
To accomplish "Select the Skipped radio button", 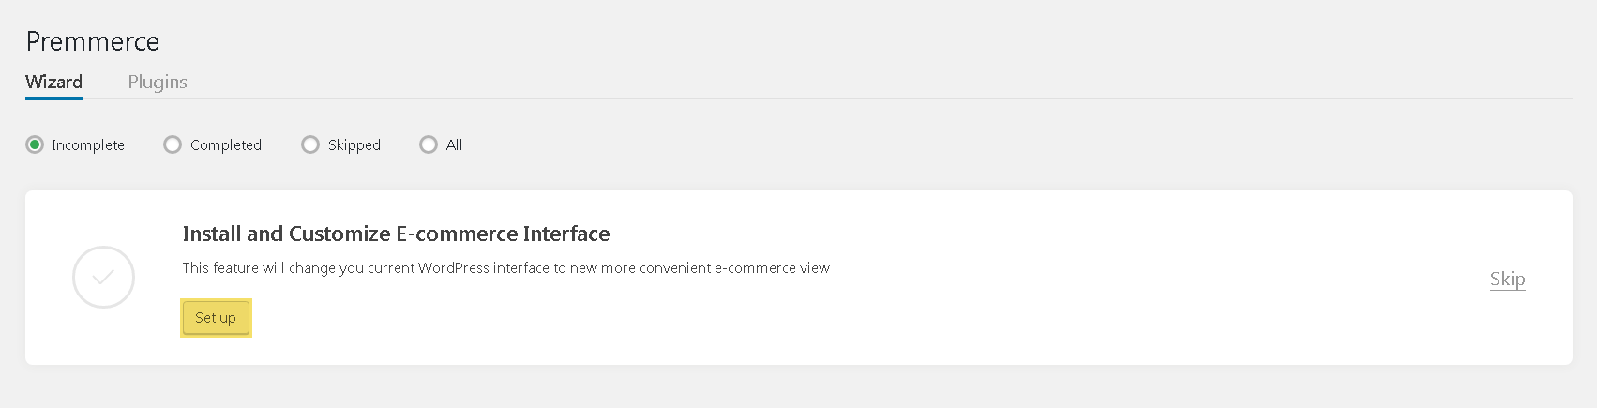I will pyautogui.click(x=310, y=144).
